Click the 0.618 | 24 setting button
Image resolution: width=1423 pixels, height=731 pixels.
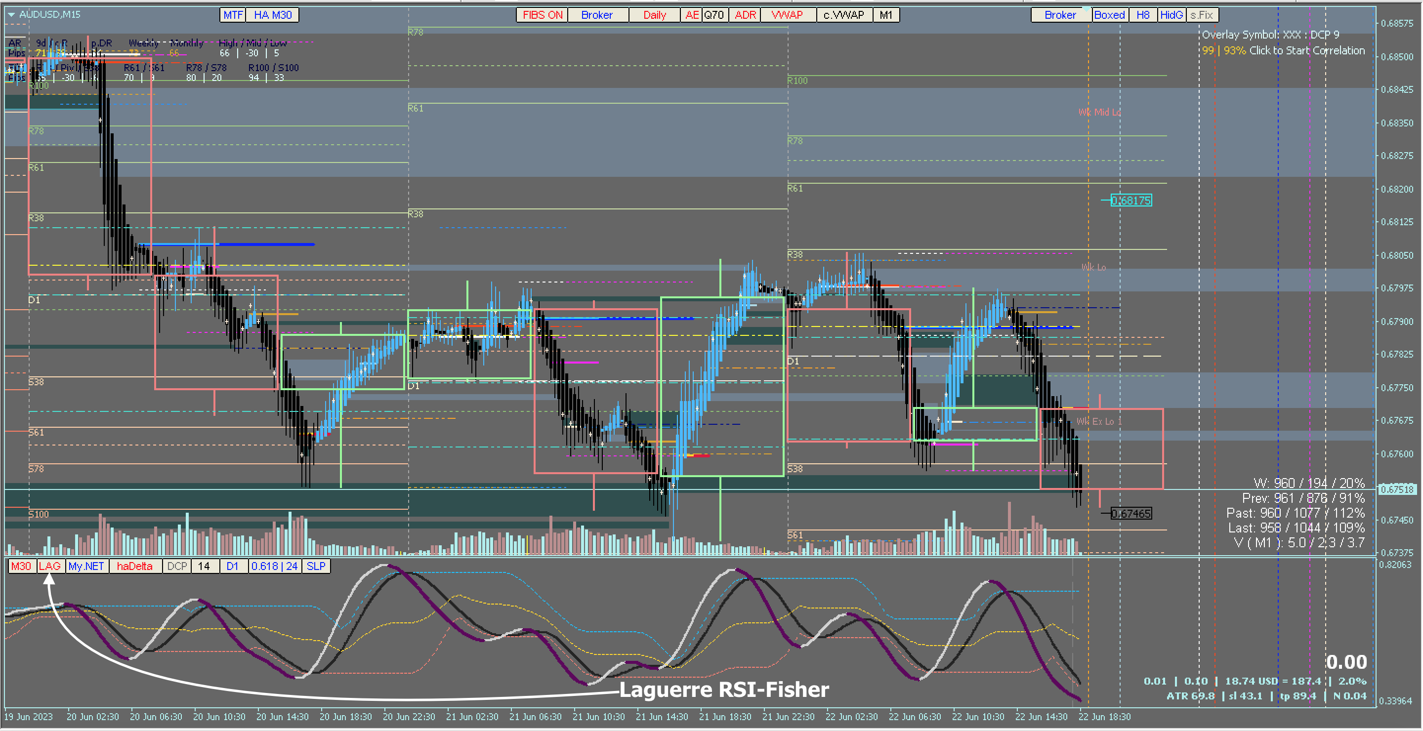274,566
